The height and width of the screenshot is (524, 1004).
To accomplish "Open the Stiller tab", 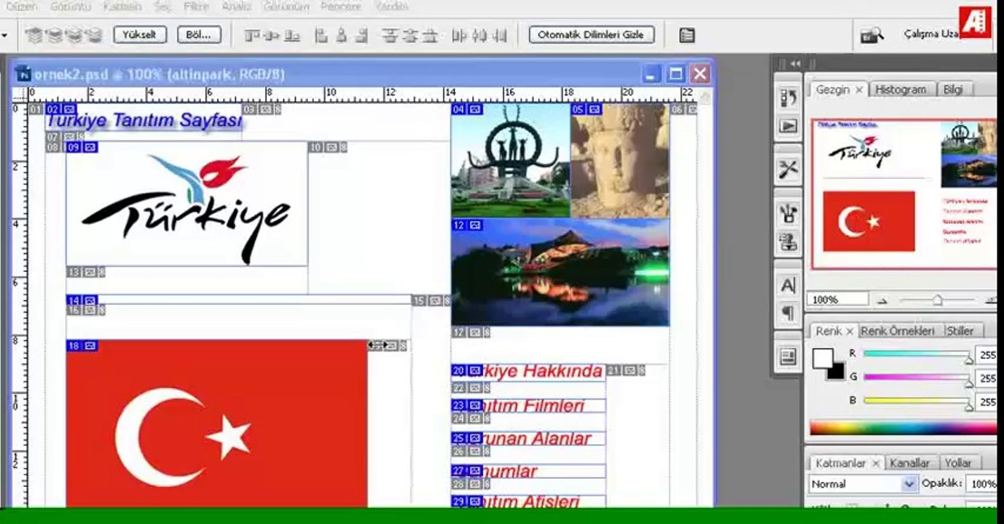I will pyautogui.click(x=960, y=331).
